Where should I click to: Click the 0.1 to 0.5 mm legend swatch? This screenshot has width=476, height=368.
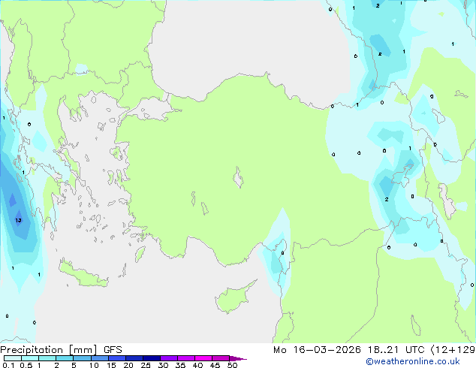click(13, 358)
